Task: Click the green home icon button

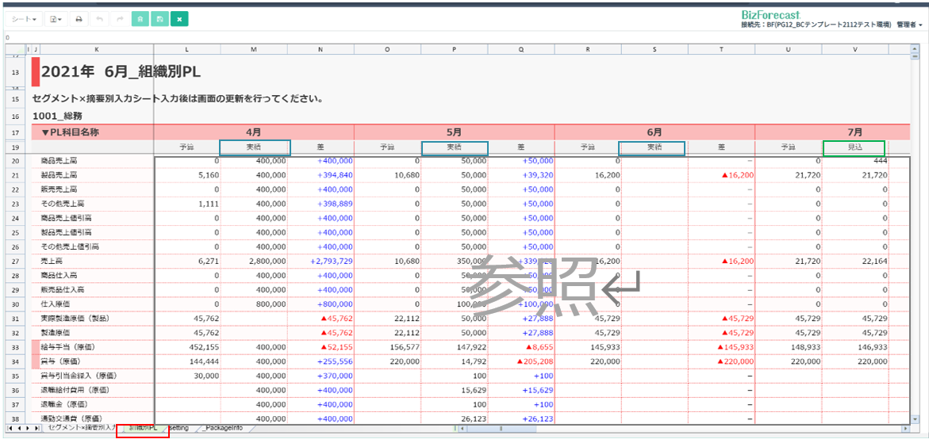Action: coord(141,18)
